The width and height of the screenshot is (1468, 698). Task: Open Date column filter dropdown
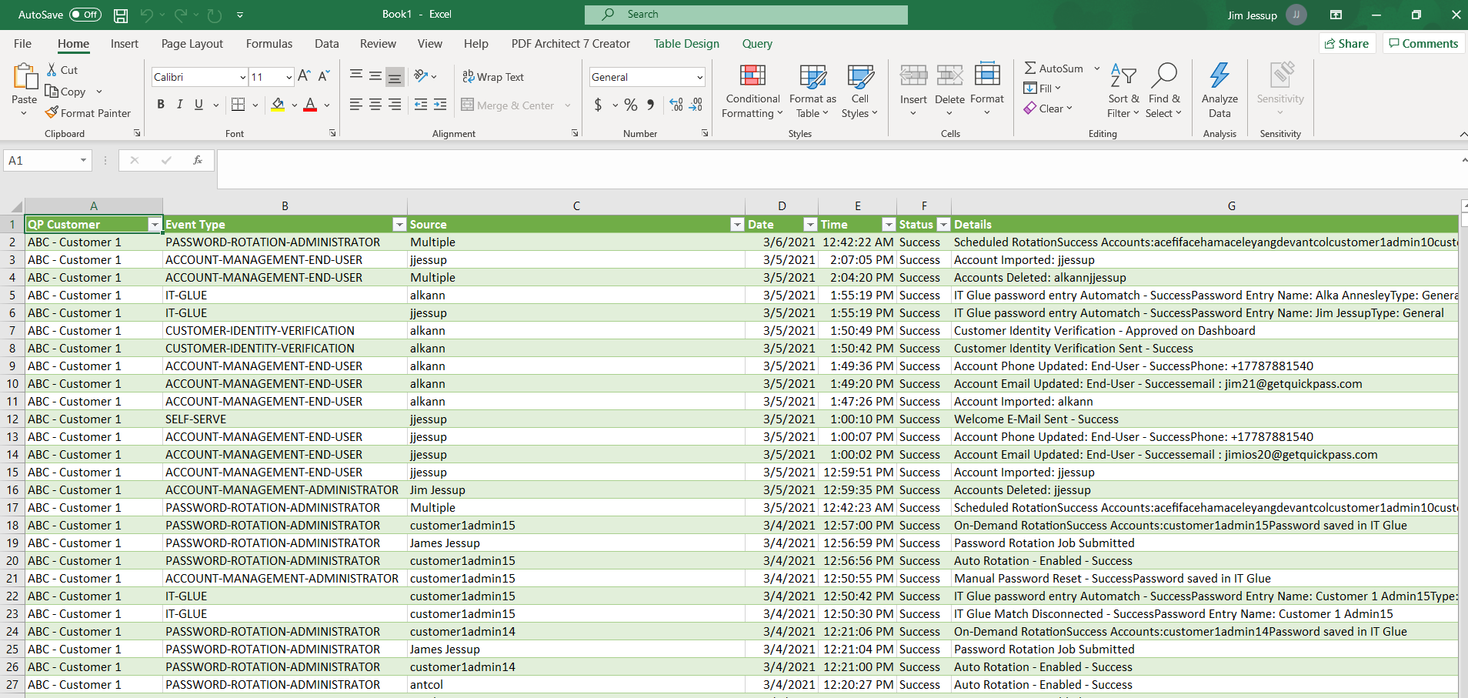[809, 225]
